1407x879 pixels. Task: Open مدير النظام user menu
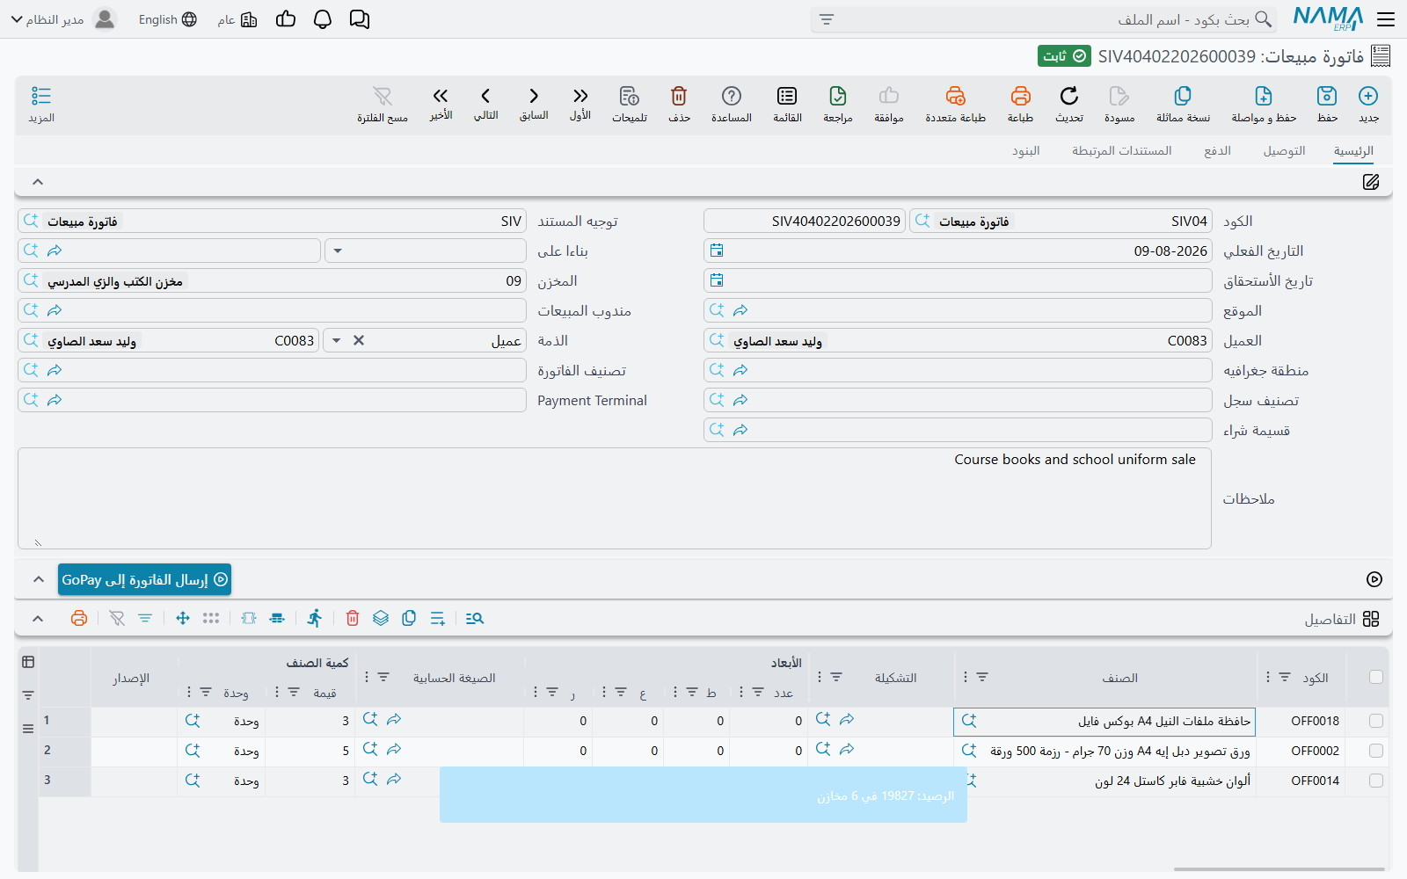63,19
